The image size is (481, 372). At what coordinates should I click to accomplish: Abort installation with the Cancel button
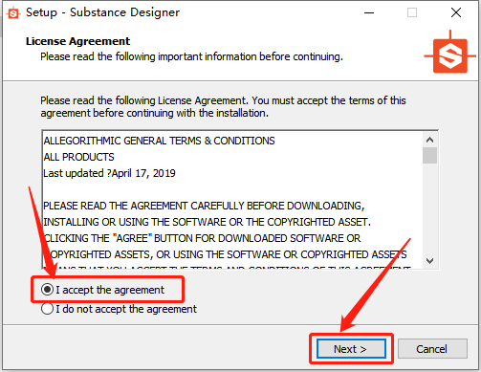pyautogui.click(x=432, y=349)
